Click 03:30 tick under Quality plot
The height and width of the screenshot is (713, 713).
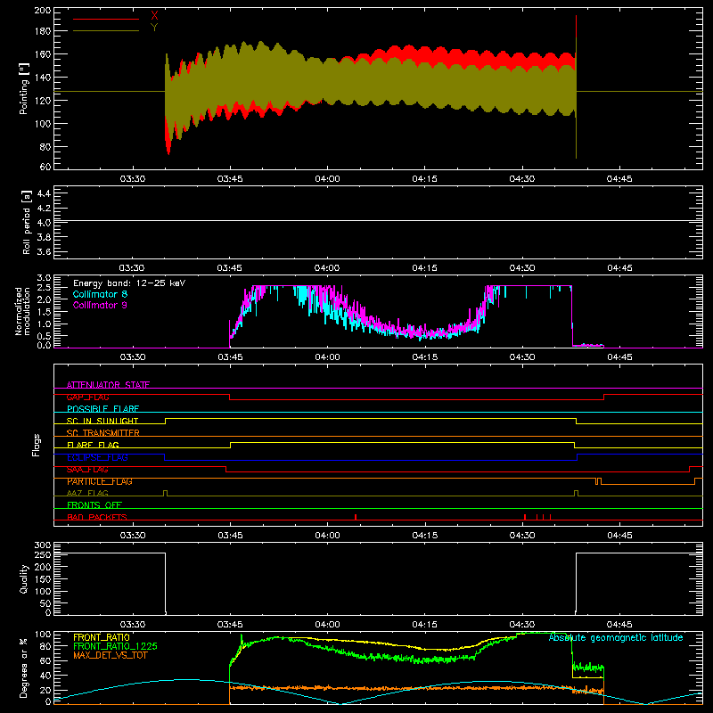pos(132,625)
